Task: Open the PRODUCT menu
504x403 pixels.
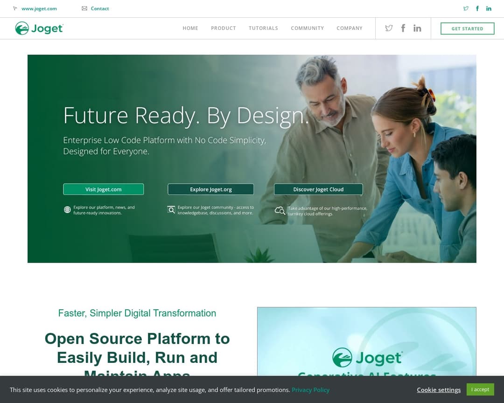Action: click(224, 28)
